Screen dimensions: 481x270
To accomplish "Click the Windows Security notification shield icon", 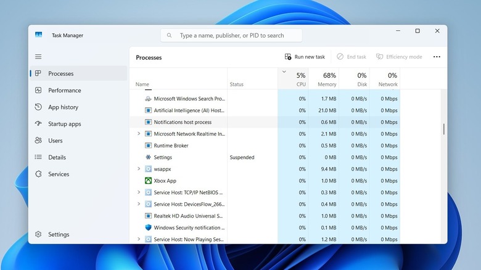I will point(148,227).
